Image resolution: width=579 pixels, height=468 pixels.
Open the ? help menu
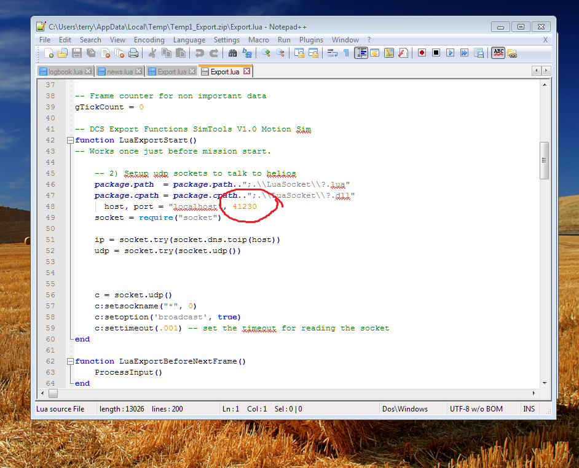(x=369, y=40)
